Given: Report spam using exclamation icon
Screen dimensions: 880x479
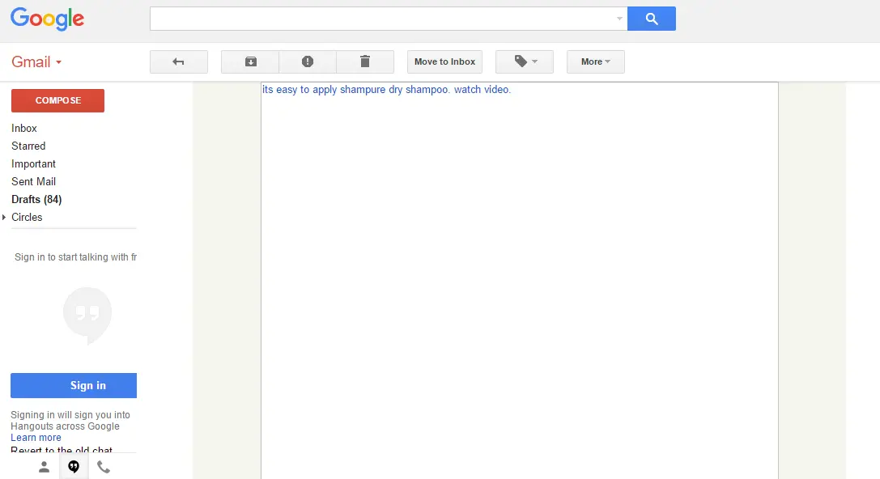Looking at the screenshot, I should tap(308, 61).
